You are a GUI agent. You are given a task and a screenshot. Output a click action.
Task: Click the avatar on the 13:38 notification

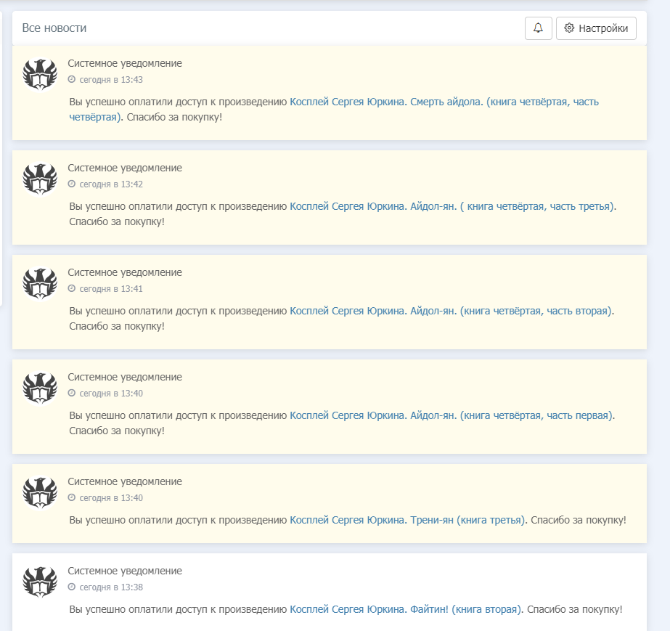[40, 582]
